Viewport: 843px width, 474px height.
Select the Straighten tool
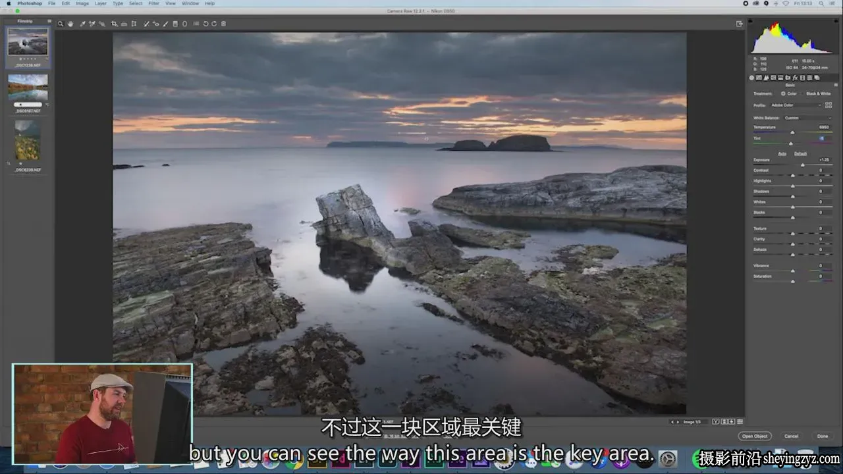tap(124, 24)
